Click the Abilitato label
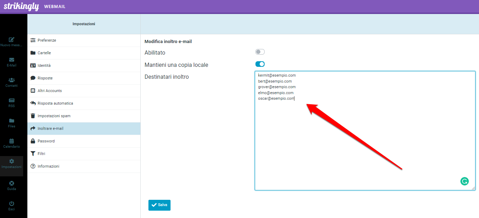Screen dimensions: 479x218 coord(155,52)
